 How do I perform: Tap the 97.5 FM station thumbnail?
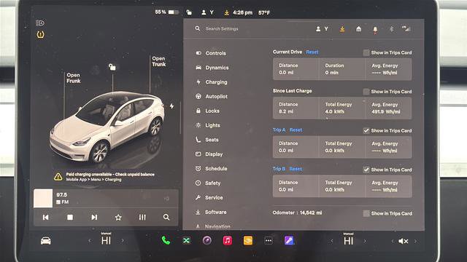tap(43, 198)
